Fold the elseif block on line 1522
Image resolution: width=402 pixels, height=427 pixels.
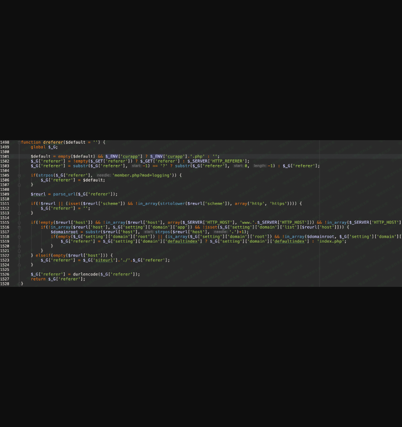pyautogui.click(x=19, y=256)
